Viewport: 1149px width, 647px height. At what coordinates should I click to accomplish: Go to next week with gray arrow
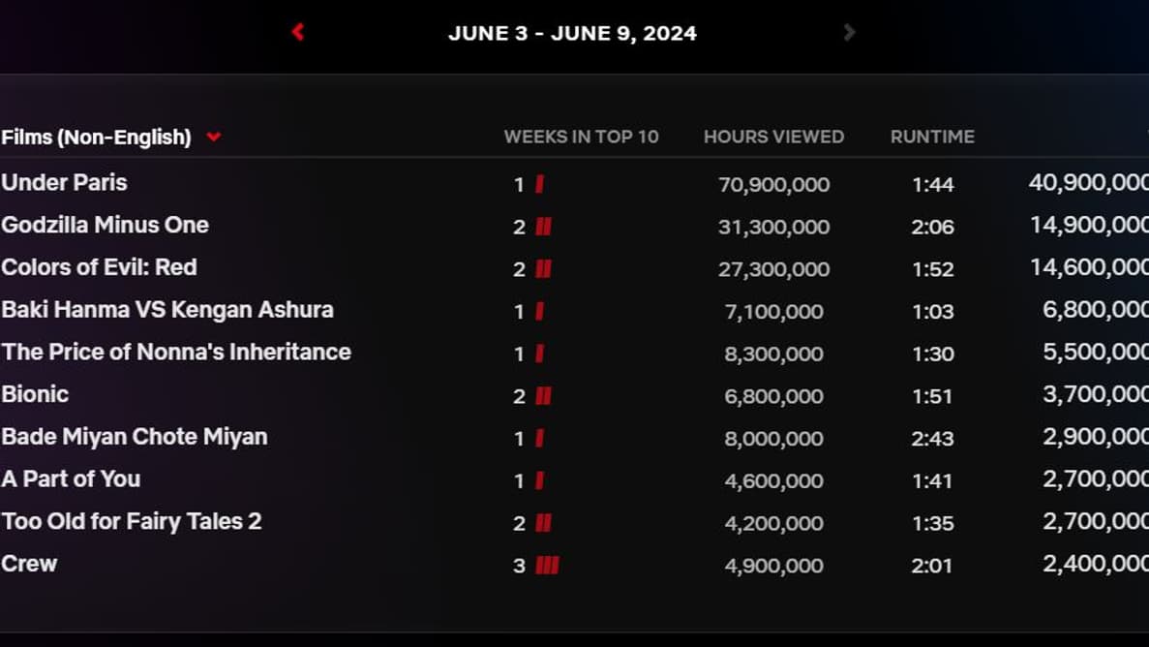tap(849, 32)
